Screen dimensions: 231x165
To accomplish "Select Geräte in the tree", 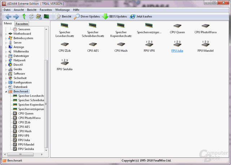I will click(x=18, y=69).
